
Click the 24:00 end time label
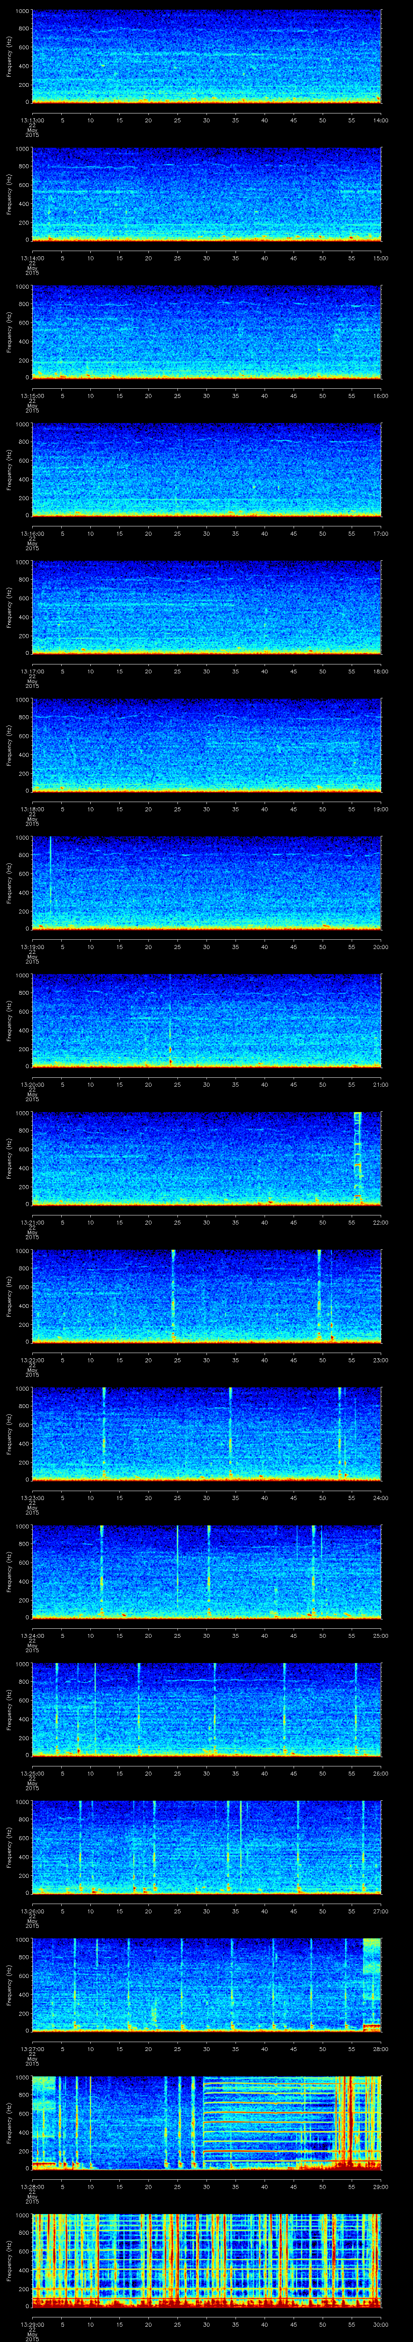point(380,1498)
